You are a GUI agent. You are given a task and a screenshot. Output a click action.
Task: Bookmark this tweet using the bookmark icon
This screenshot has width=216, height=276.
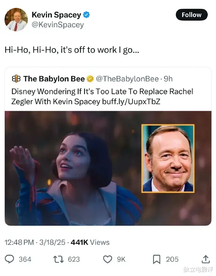pyautogui.click(x=157, y=259)
